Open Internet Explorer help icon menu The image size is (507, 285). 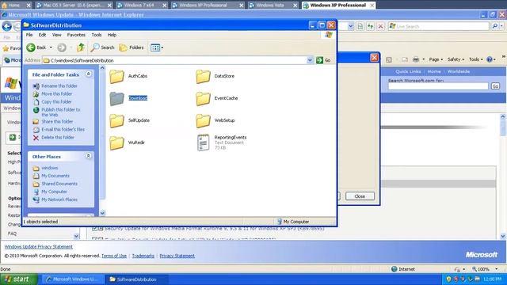pyautogui.click(x=491, y=59)
